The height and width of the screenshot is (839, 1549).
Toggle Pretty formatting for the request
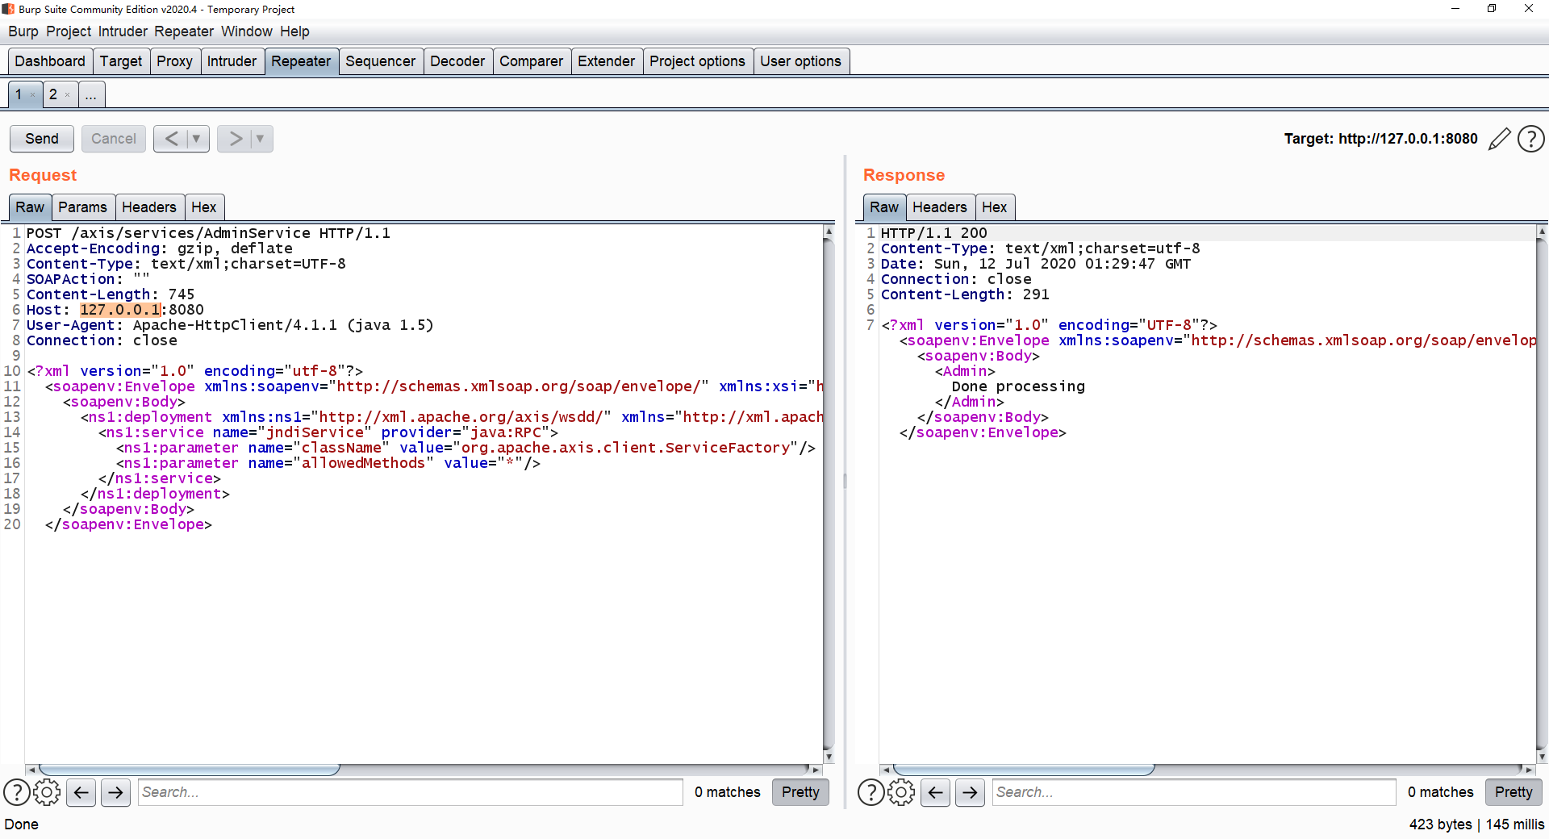pos(800,792)
